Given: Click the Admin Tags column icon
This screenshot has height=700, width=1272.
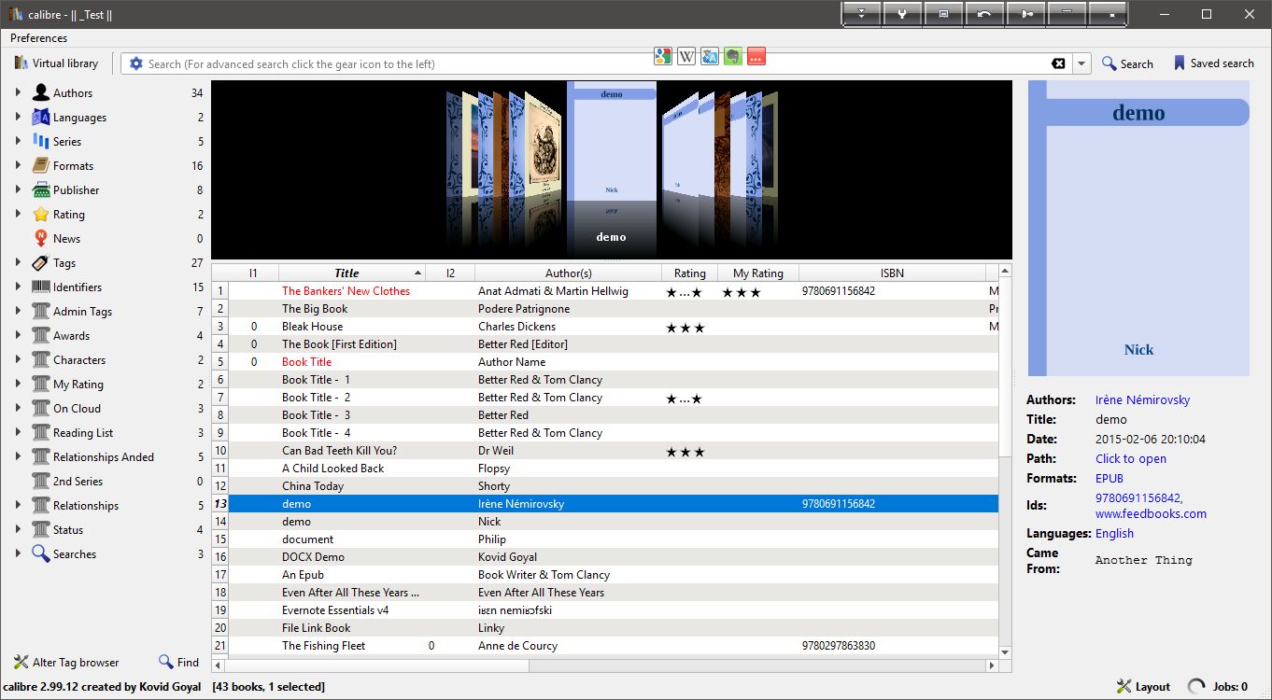Looking at the screenshot, I should click(x=41, y=311).
